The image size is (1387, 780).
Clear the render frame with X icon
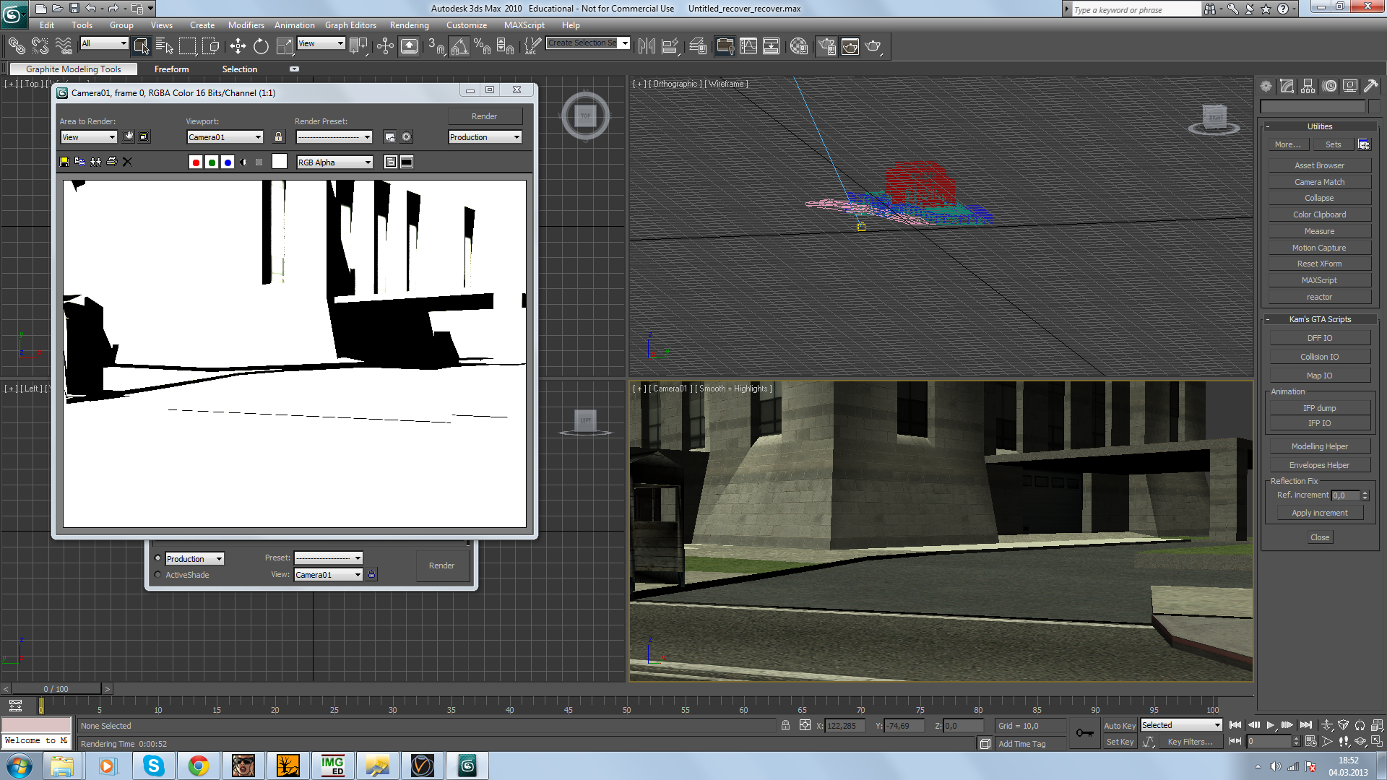click(x=128, y=162)
